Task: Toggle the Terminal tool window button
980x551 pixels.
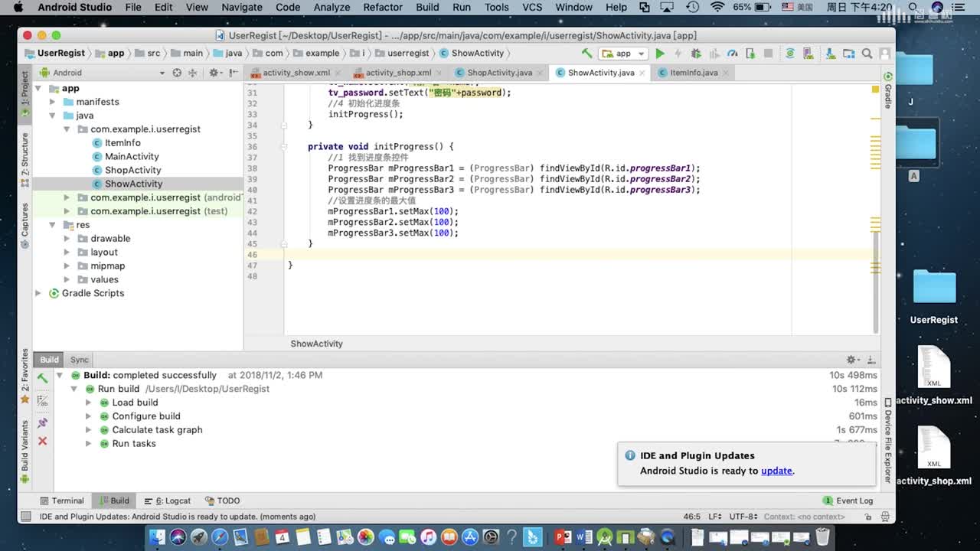Action: click(61, 500)
